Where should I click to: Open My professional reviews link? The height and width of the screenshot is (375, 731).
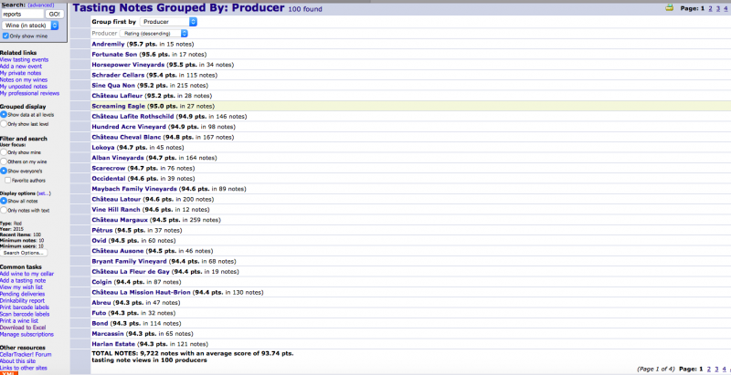(30, 93)
